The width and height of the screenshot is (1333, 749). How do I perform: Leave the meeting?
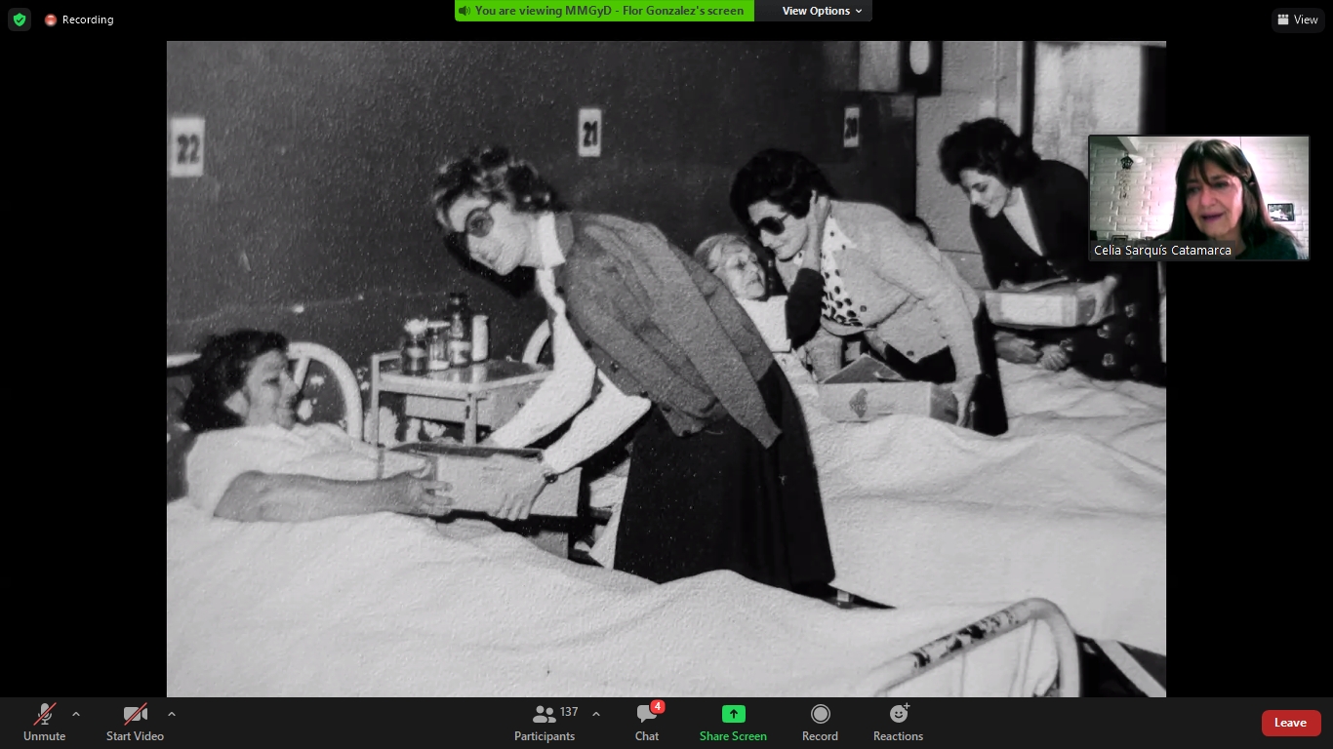(1290, 723)
